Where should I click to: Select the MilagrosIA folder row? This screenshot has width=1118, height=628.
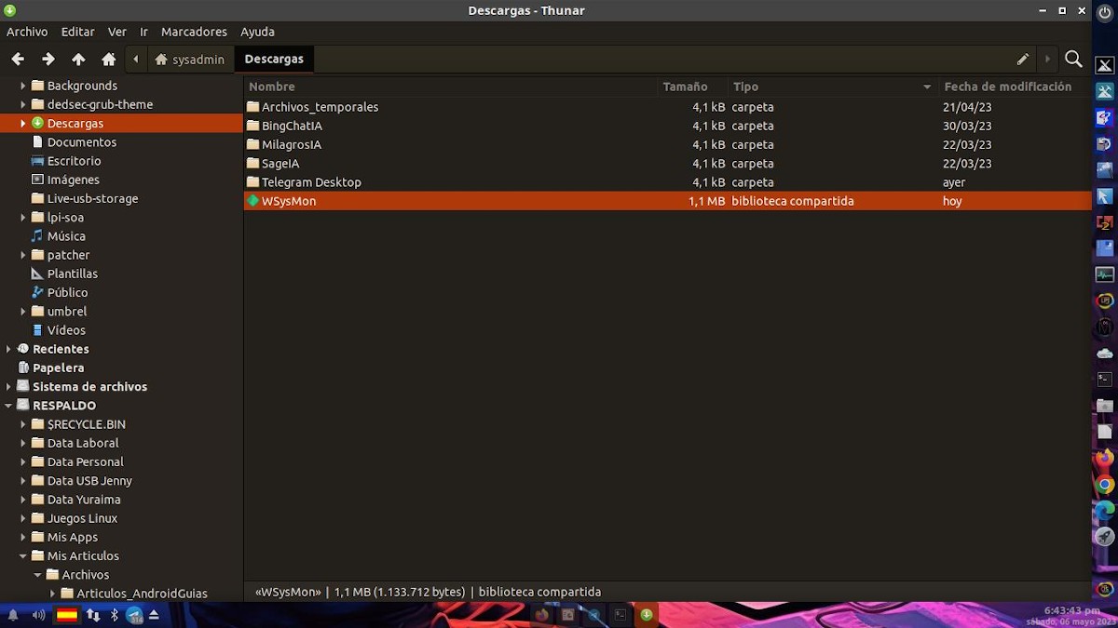pyautogui.click(x=667, y=144)
